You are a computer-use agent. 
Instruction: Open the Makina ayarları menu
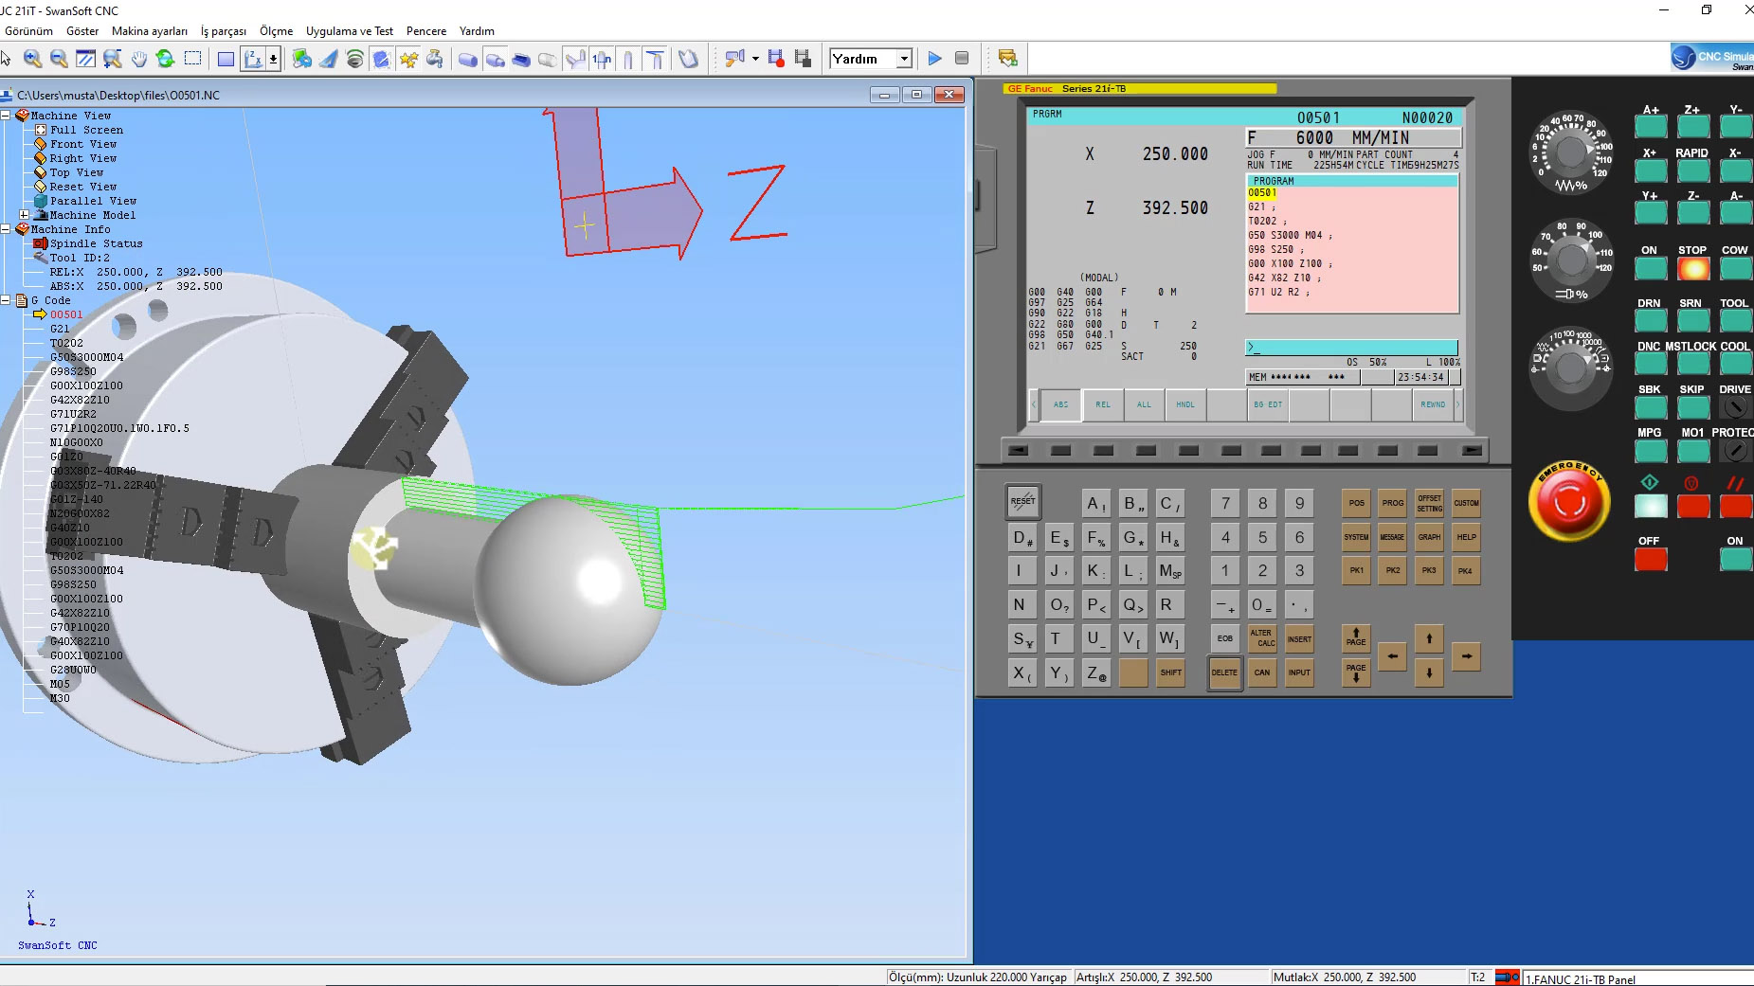149,31
